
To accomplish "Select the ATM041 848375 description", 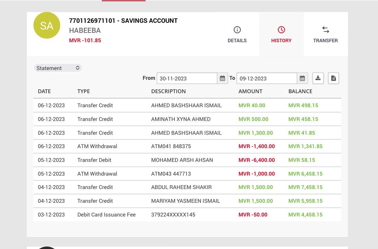I will [x=171, y=146].
